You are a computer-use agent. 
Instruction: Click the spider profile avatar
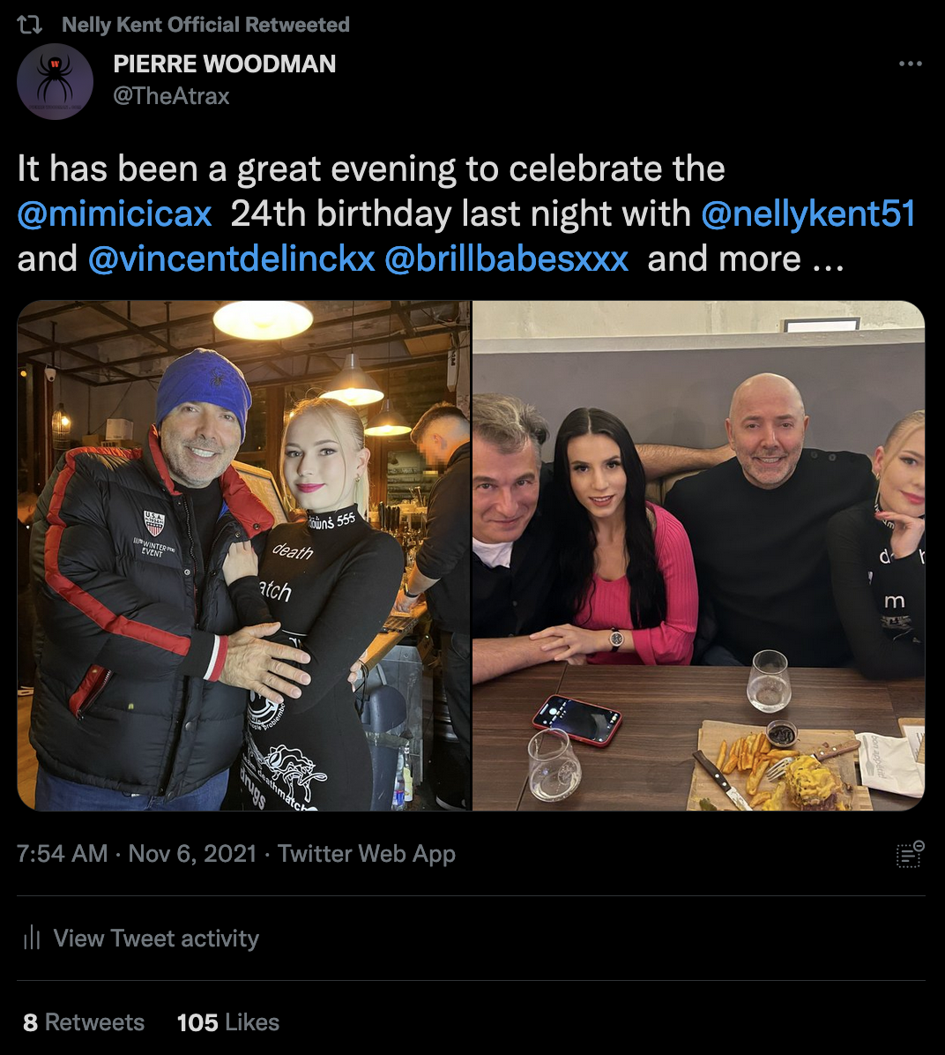55,82
